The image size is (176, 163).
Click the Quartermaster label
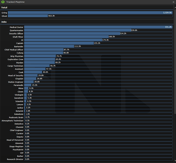coord(16,30)
